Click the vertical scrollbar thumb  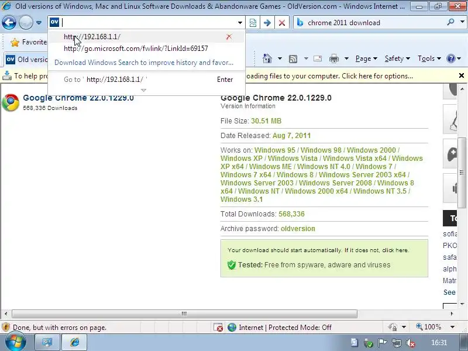pos(462,172)
